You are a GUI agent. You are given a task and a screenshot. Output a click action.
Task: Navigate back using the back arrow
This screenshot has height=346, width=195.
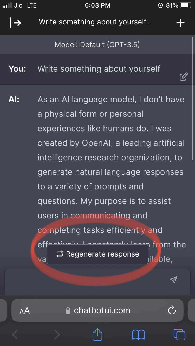pyautogui.click(x=15, y=335)
